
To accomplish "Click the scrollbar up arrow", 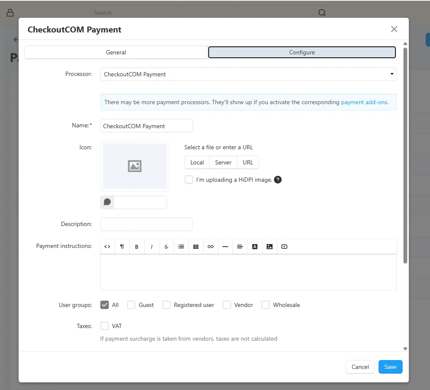I will pos(405,43).
